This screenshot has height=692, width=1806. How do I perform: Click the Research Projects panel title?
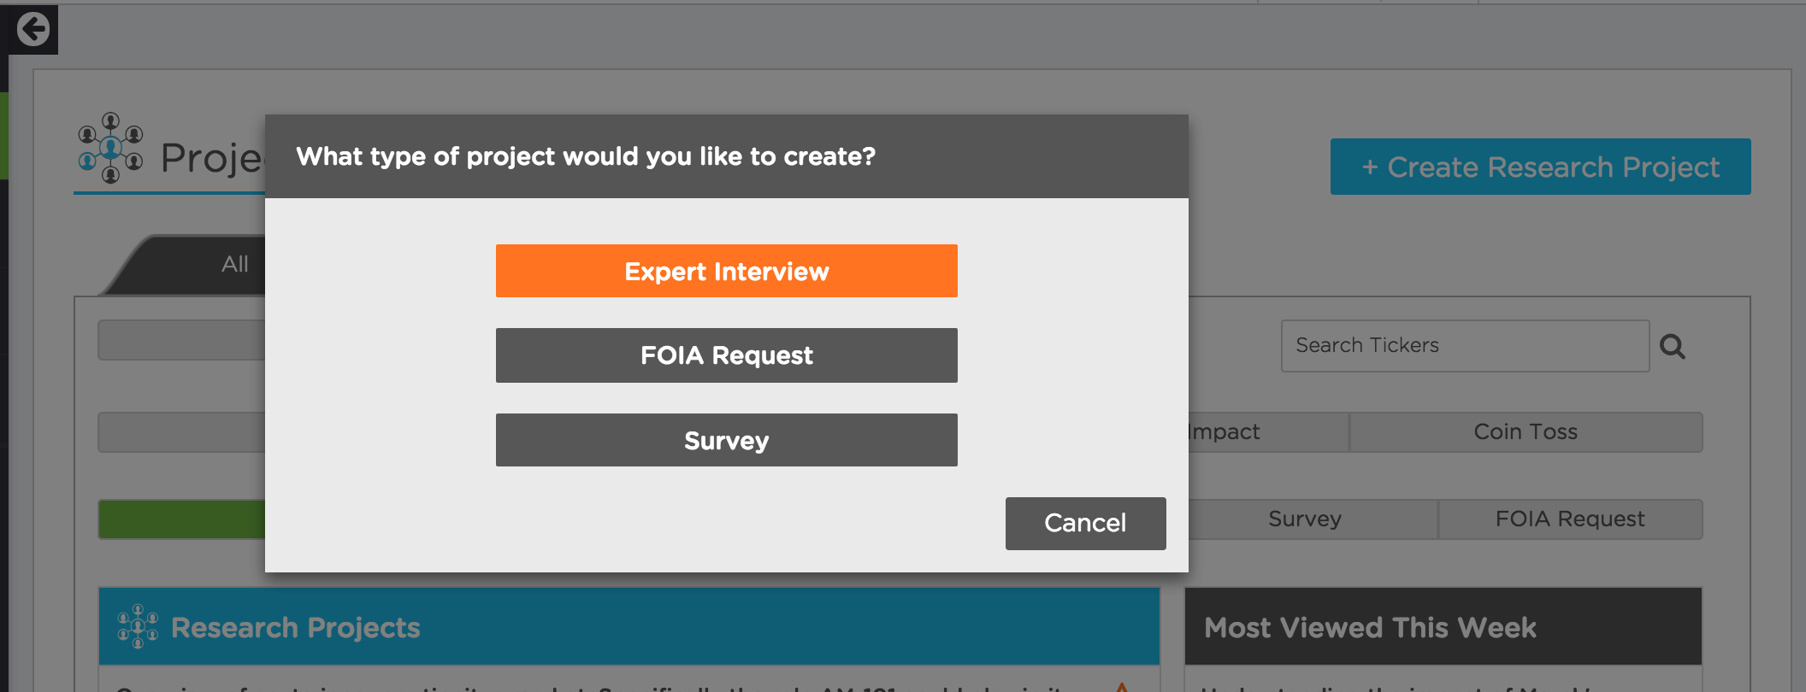pyautogui.click(x=296, y=628)
